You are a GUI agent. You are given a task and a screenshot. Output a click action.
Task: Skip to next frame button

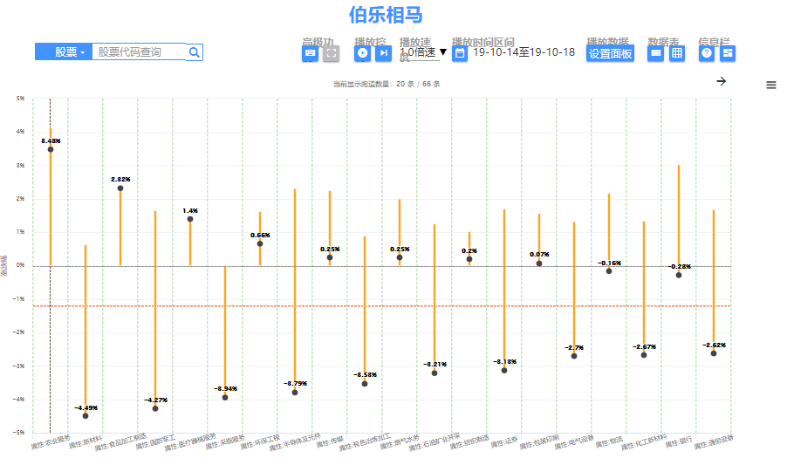383,53
